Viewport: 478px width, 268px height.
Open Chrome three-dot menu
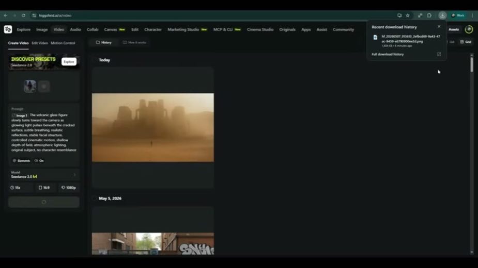click(x=472, y=15)
